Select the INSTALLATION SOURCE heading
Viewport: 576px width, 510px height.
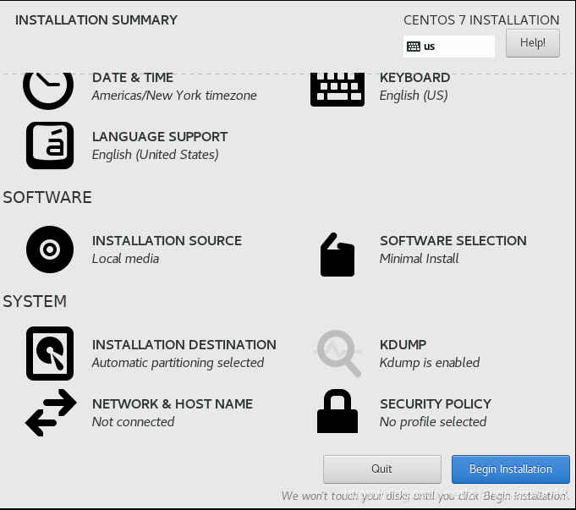coord(167,241)
